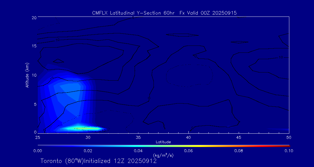Click the small closed contour near latitude 45
Image resolution: width=314 pixels, height=167 pixels.
pos(239,42)
